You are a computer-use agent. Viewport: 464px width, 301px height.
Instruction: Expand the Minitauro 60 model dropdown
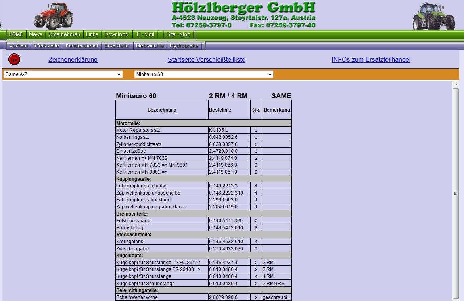(x=203, y=74)
